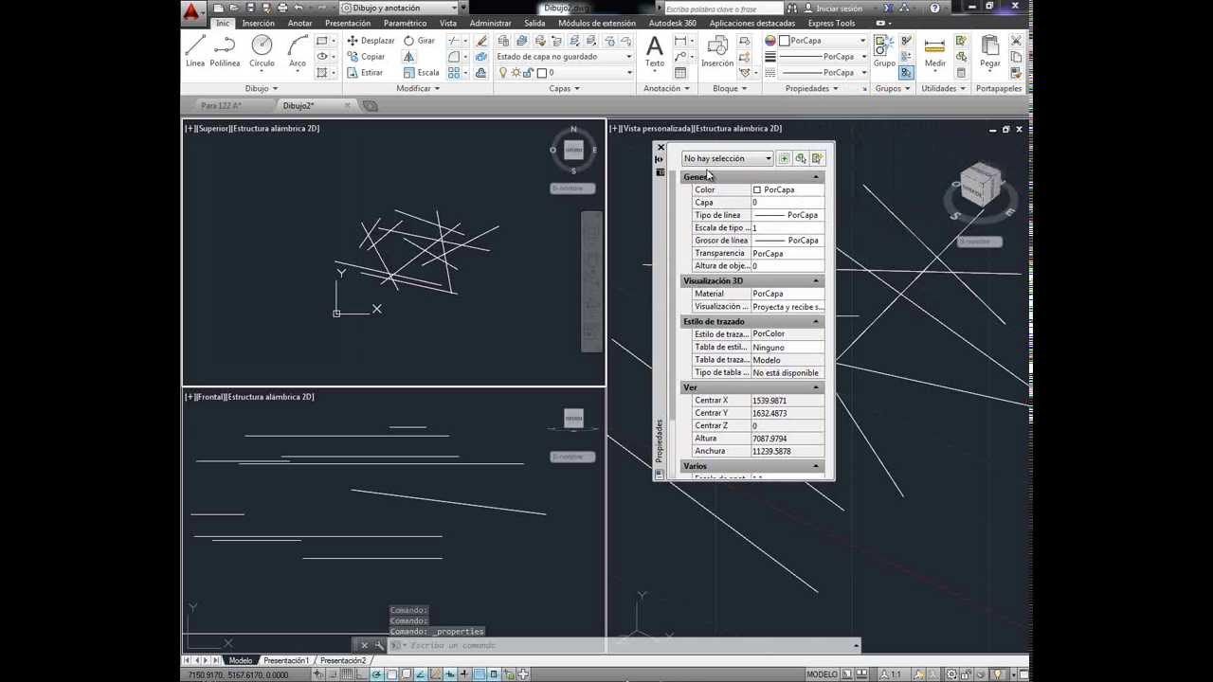1213x682 pixels.
Task: Click the [Superior] view control label
Action: (x=214, y=129)
